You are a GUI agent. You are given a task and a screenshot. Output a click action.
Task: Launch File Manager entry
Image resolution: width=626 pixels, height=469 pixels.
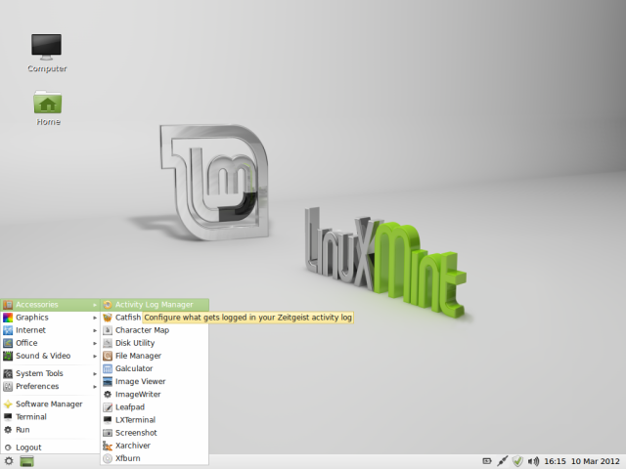tap(155, 356)
